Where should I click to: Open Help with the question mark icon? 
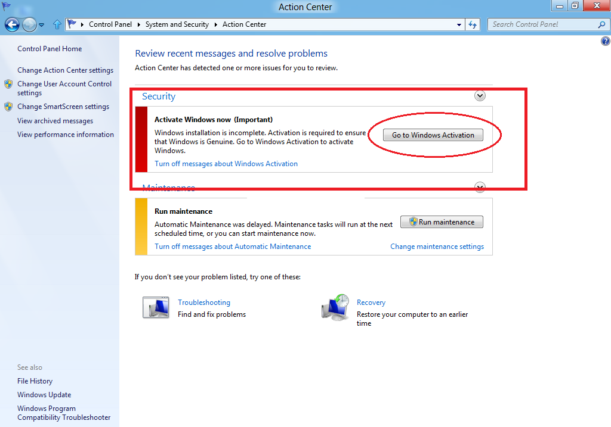tap(606, 41)
